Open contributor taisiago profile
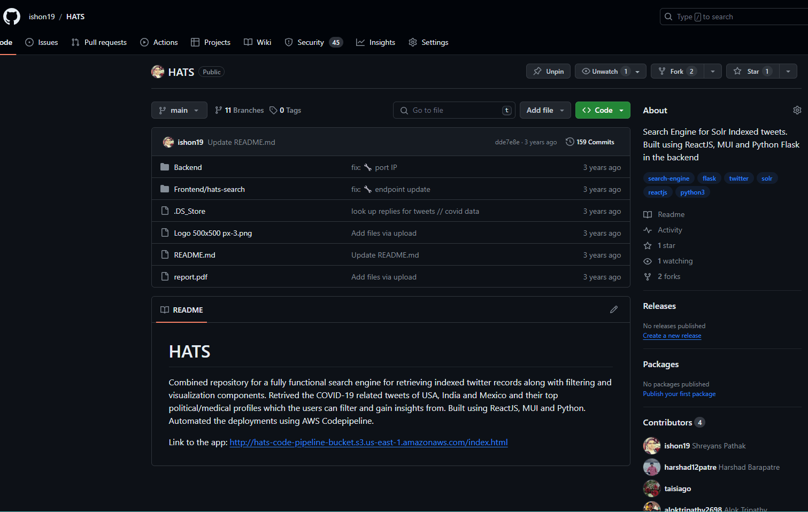The image size is (808, 512). (x=678, y=488)
